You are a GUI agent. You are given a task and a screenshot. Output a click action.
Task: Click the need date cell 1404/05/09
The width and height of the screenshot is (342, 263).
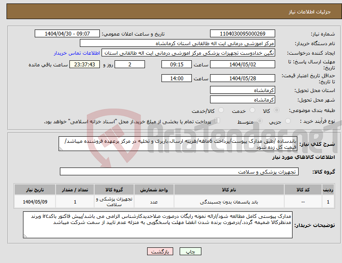coord(35,202)
